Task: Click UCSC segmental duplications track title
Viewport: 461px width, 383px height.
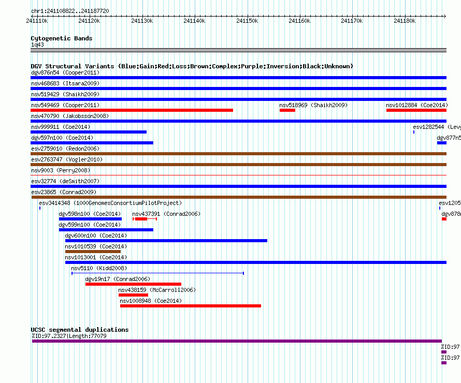Action: [80, 330]
